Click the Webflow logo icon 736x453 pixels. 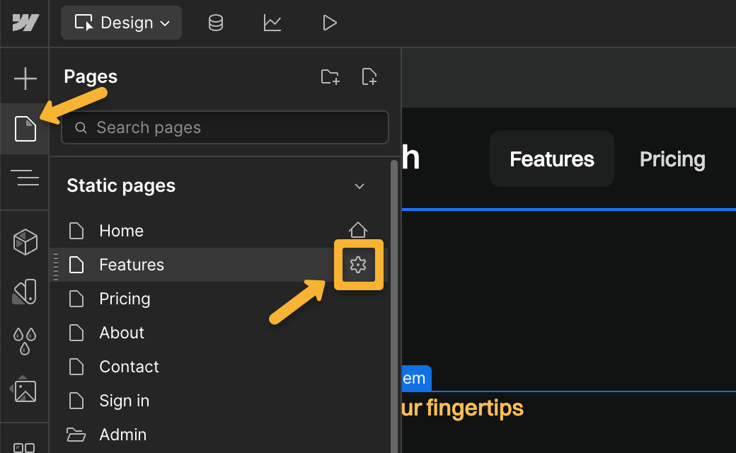pyautogui.click(x=25, y=23)
